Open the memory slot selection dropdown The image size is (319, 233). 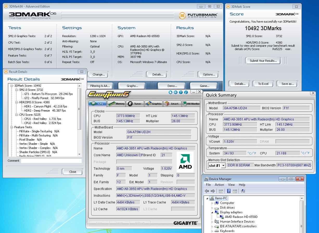(x=223, y=166)
